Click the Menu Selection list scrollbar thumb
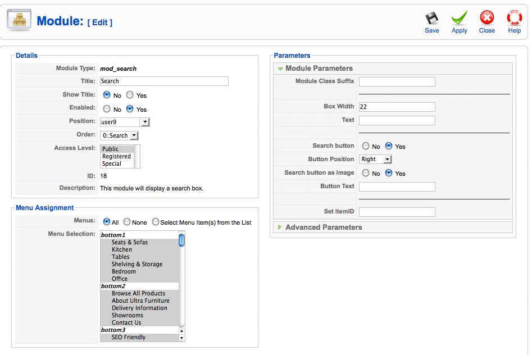Screen dimensions: 532x355 [181, 240]
